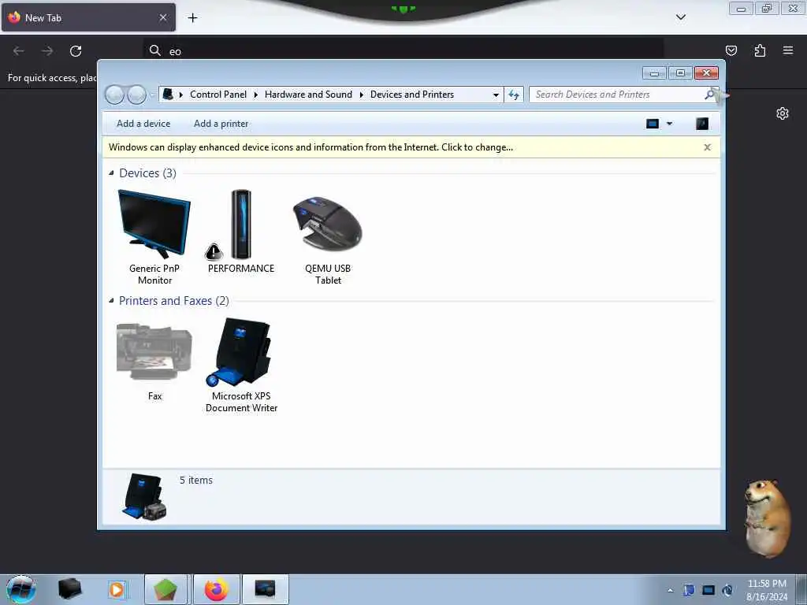The image size is (807, 605).
Task: Click the refresh button beside address bar
Action: pyautogui.click(x=514, y=95)
